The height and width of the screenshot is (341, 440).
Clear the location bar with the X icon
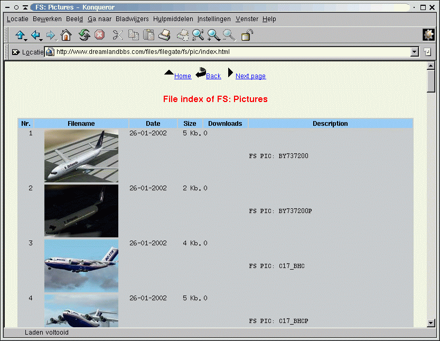point(15,52)
